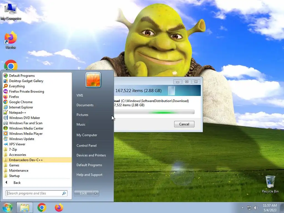
Task: Open Default Programs in right pane
Action: click(x=89, y=165)
